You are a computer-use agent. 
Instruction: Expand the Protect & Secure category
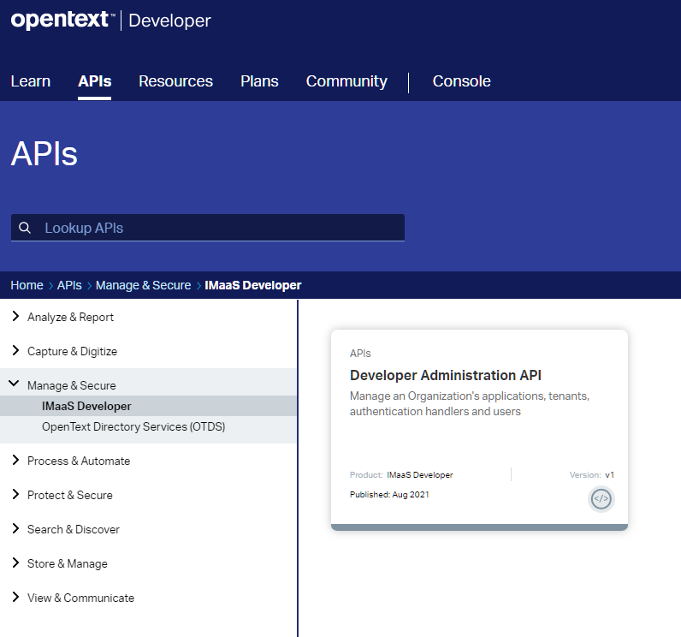click(69, 495)
